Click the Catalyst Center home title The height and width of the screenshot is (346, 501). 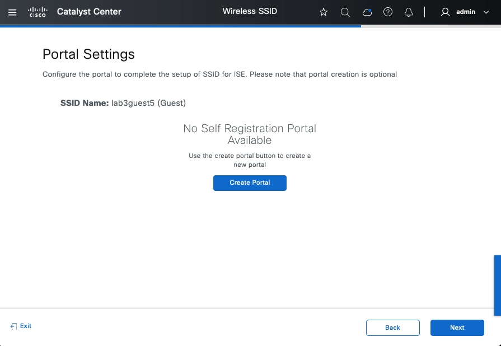(x=89, y=12)
